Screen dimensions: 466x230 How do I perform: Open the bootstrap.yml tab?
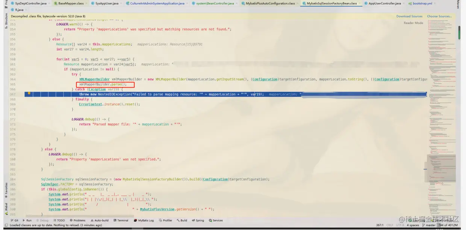[422, 3]
